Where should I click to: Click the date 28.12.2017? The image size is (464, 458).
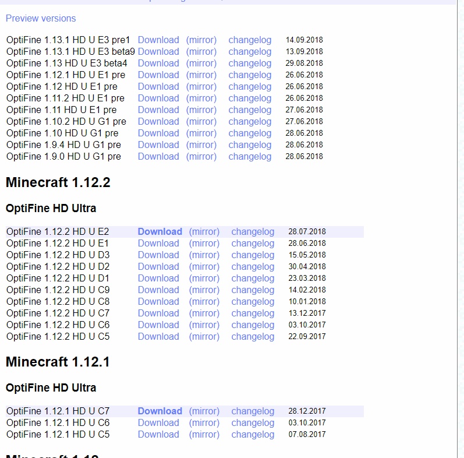307,411
